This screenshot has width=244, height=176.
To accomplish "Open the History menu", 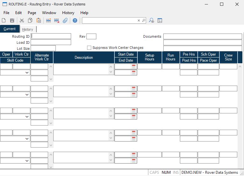I will (x=68, y=13).
